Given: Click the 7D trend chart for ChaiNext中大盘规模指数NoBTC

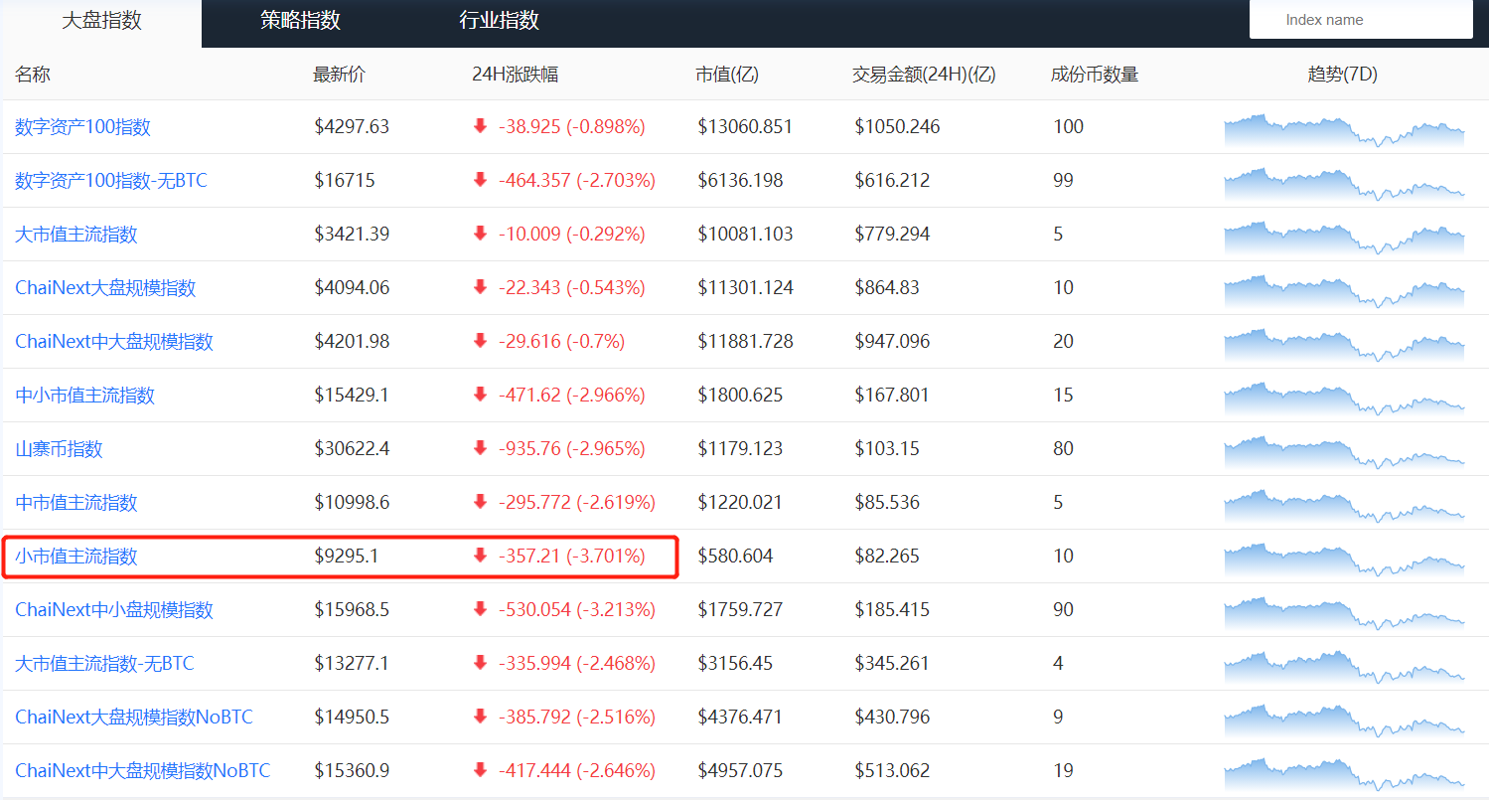Looking at the screenshot, I should click(x=1344, y=774).
